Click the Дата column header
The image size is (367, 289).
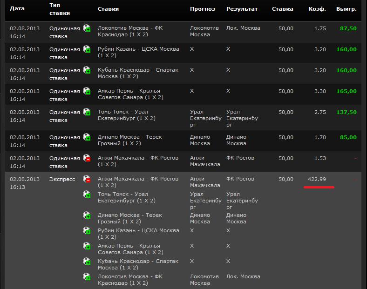[x=17, y=9]
